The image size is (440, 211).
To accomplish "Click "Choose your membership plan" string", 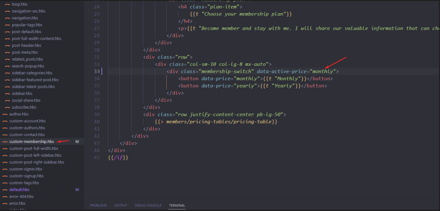I will [244, 14].
